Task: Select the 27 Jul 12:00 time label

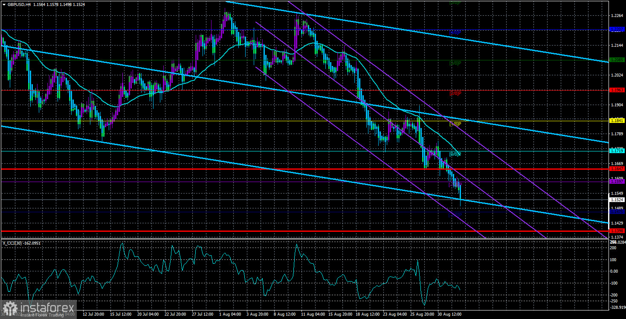Action: click(203, 314)
